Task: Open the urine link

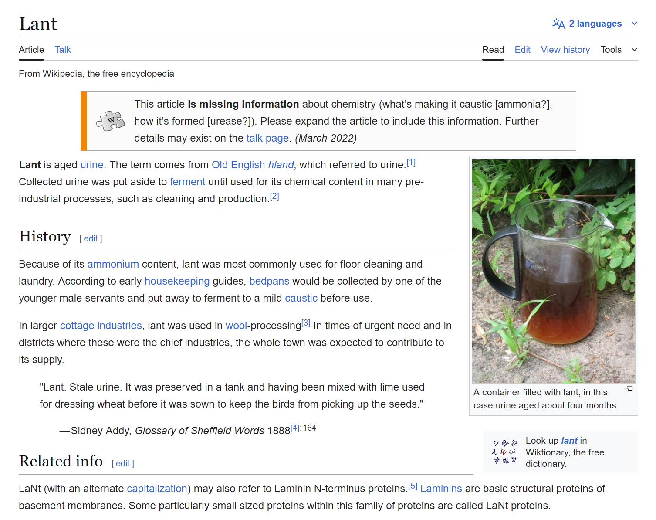Action: tap(92, 165)
